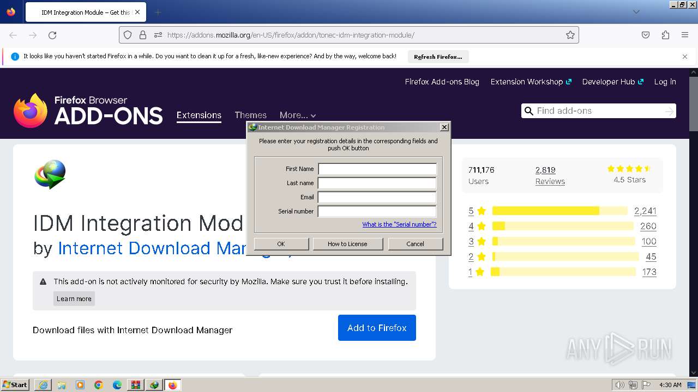Open the site permissions icon in address bar
The width and height of the screenshot is (698, 392).
158,35
